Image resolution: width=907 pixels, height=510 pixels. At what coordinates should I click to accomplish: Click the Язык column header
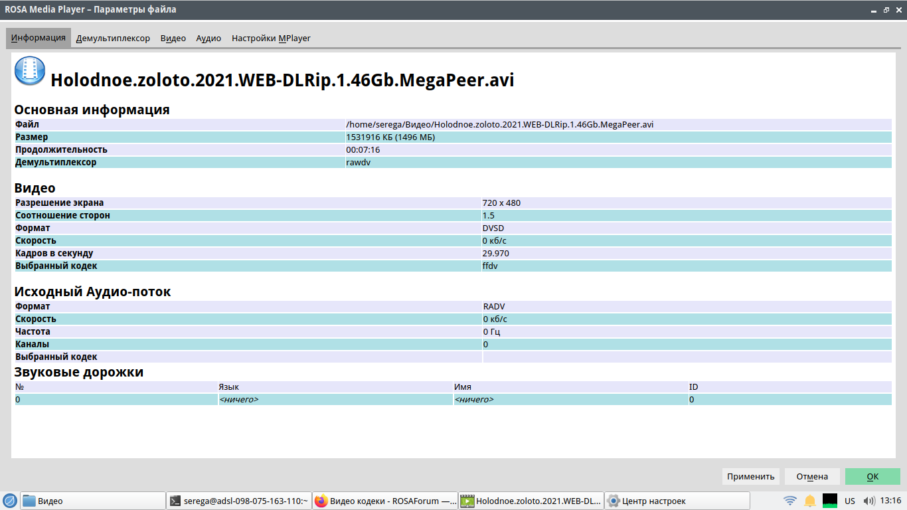229,387
